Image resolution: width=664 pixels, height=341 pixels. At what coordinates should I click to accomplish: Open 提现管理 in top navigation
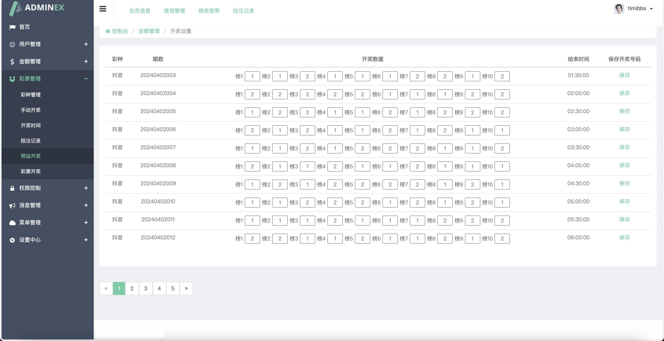tap(174, 11)
